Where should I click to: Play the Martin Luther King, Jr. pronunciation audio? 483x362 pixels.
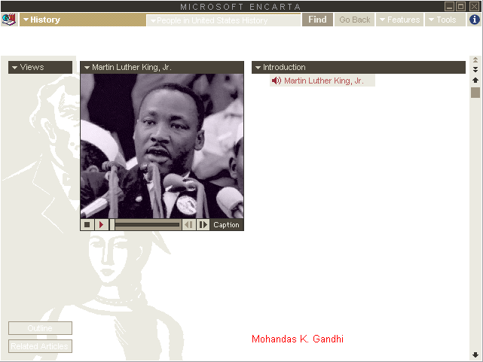pyautogui.click(x=277, y=81)
